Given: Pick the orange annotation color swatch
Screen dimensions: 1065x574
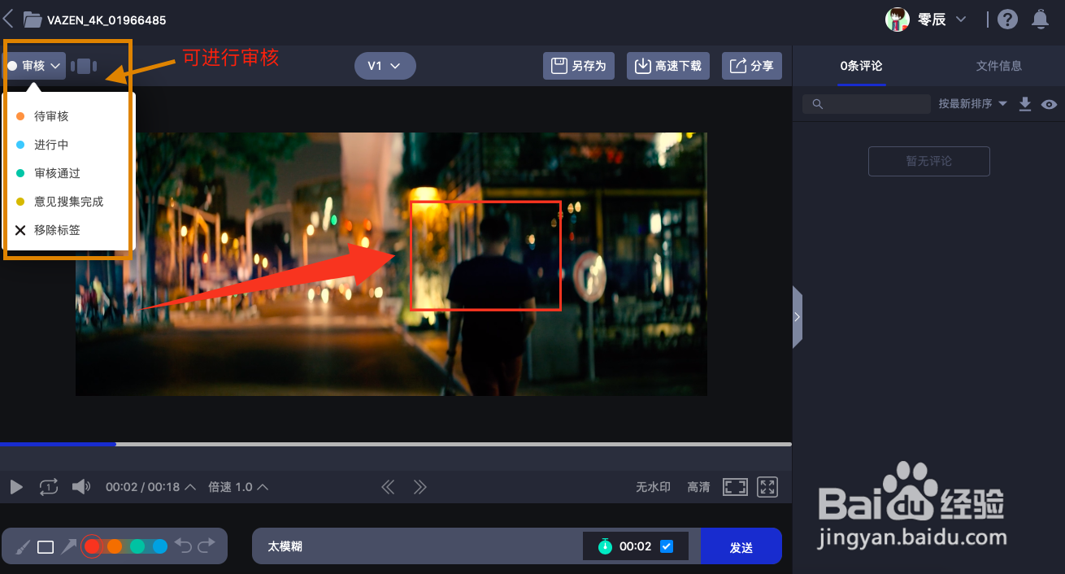Looking at the screenshot, I should (x=114, y=546).
